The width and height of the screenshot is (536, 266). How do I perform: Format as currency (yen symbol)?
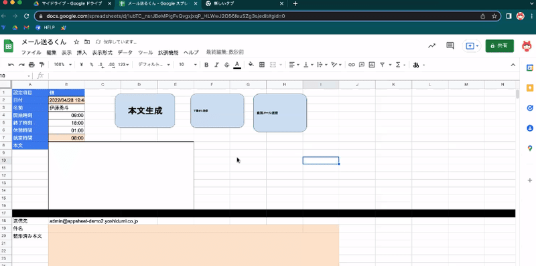point(82,65)
